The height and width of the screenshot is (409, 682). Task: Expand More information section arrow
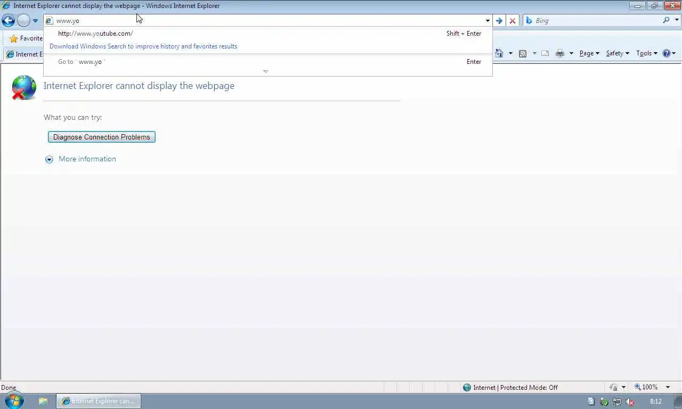pyautogui.click(x=49, y=159)
